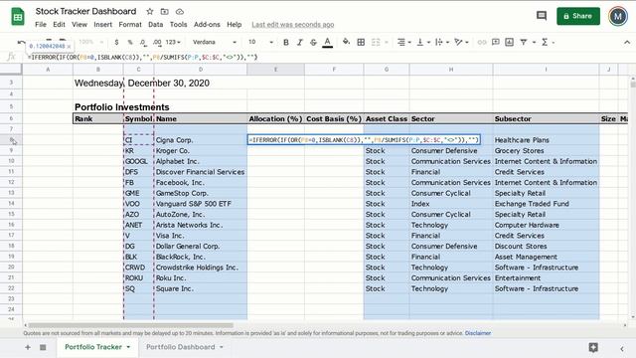
Task: Format selection as percent
Action: point(130,42)
